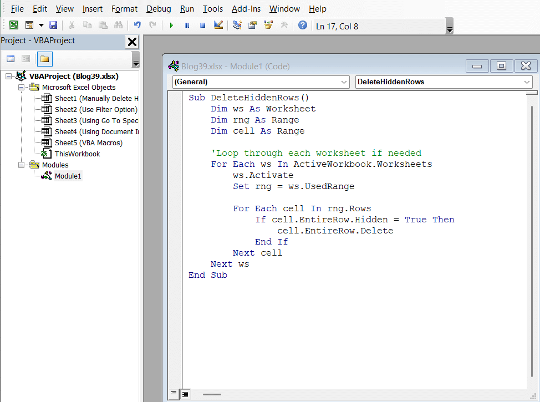Collapse the Modules tree node
The width and height of the screenshot is (540, 402).
21,165
